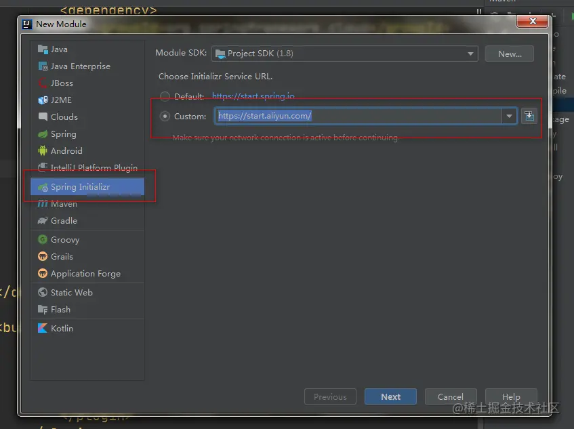Select the JBoss module type
The image size is (574, 429).
click(x=87, y=83)
